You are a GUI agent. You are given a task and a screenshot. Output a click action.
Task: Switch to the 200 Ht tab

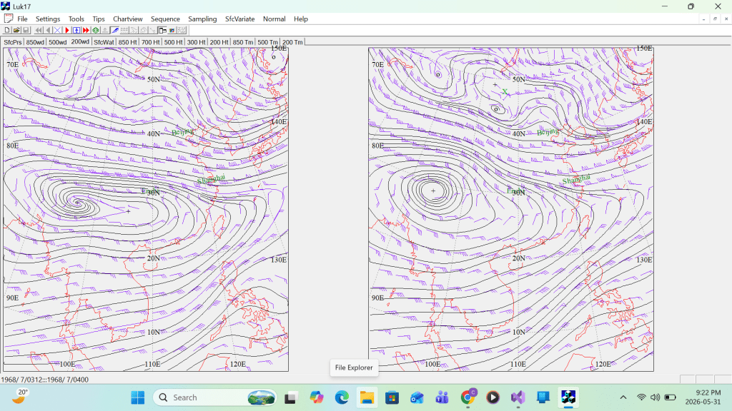coord(219,42)
